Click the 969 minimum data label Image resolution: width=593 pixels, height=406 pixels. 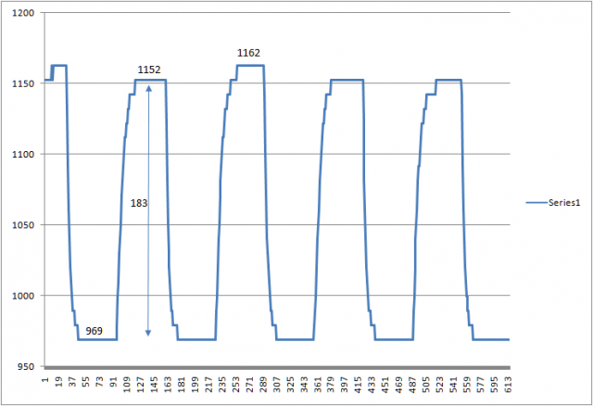[x=95, y=330]
